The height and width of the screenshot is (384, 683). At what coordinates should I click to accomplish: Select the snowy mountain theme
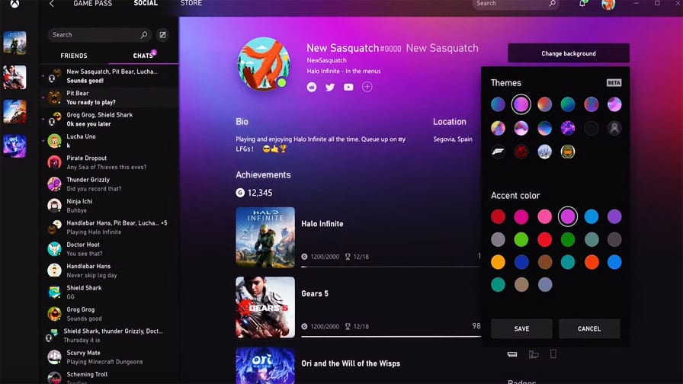[544, 152]
